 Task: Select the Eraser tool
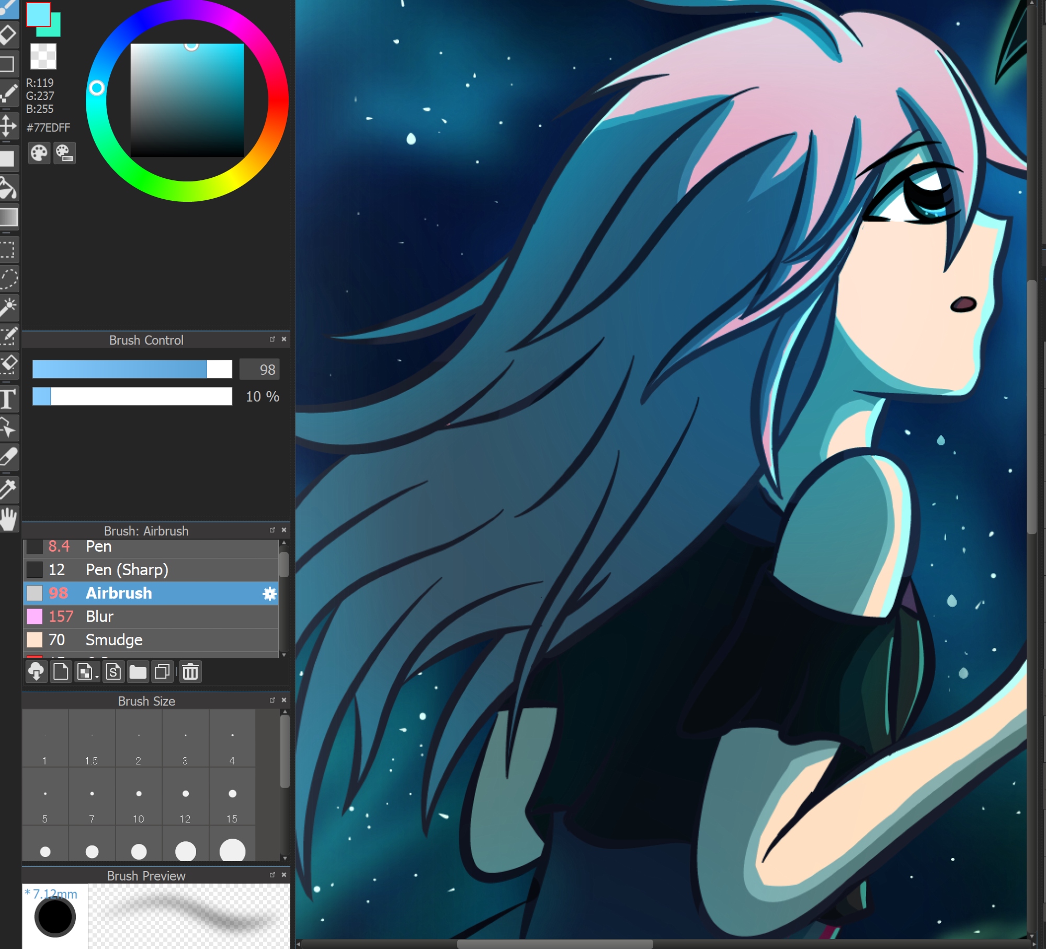(8, 35)
